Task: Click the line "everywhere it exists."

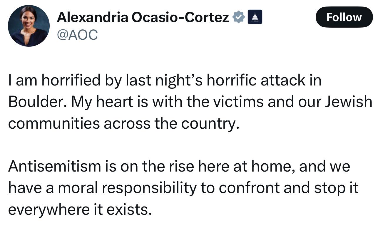Action: [80, 209]
